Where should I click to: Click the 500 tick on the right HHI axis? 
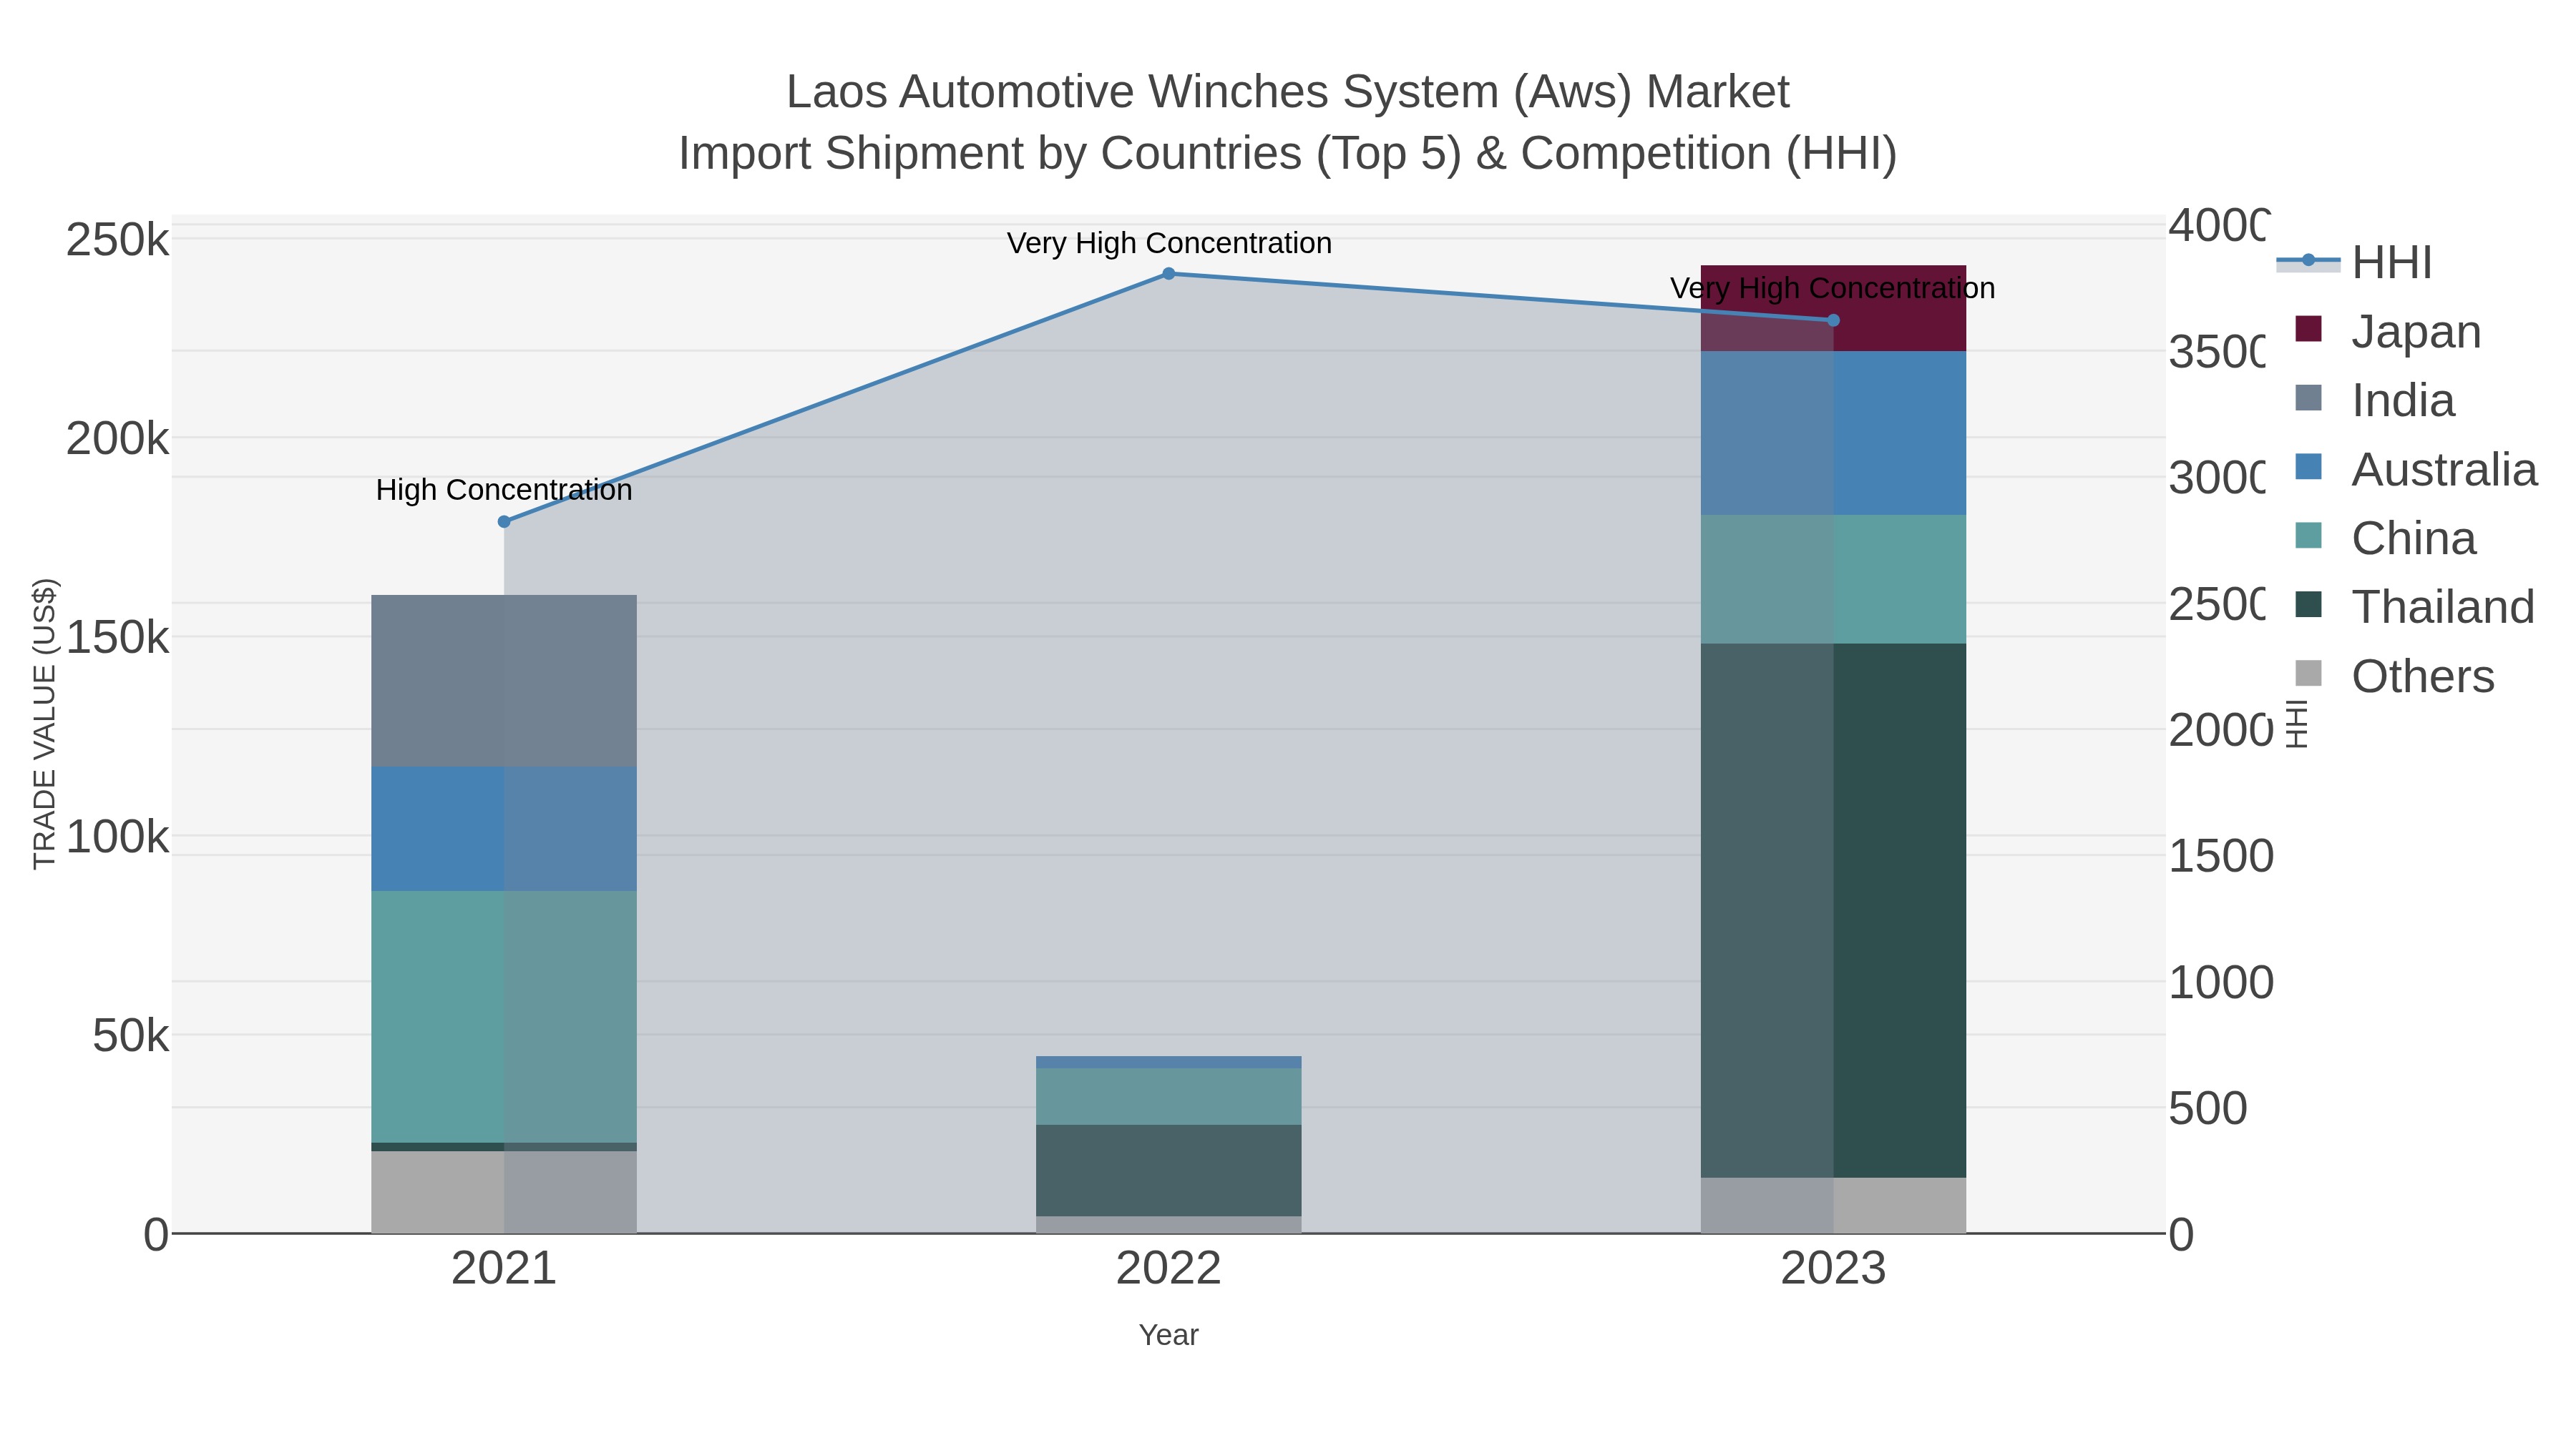coord(2208,1108)
